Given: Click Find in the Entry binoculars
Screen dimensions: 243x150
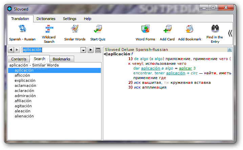Looking at the screenshot, I should pyautogui.click(x=215, y=34).
